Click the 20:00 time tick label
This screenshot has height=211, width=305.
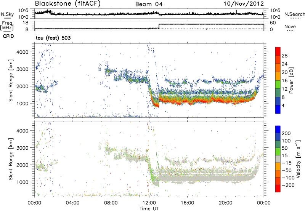226,203
